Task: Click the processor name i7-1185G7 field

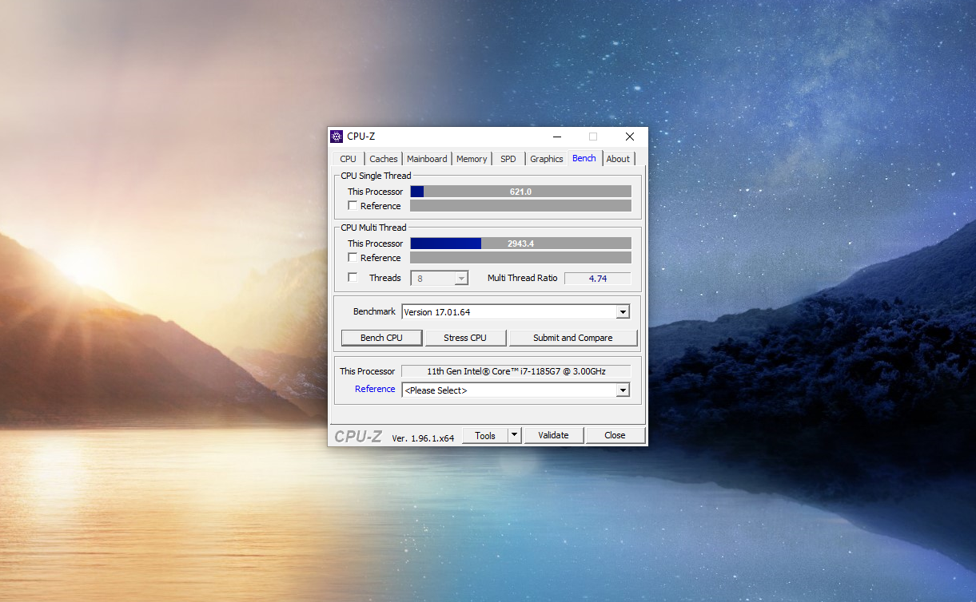Action: [x=516, y=371]
